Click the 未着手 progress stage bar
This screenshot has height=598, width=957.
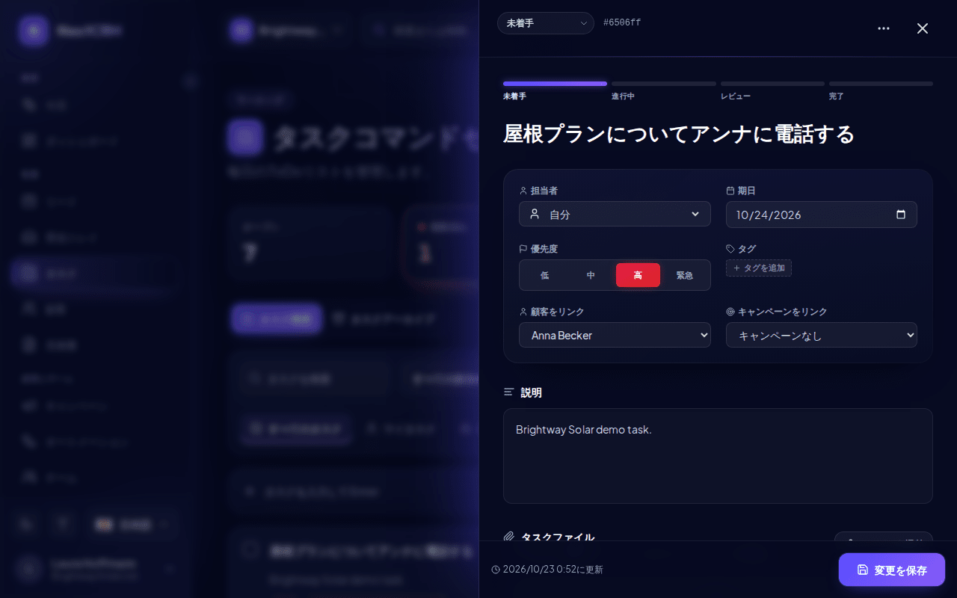point(555,84)
